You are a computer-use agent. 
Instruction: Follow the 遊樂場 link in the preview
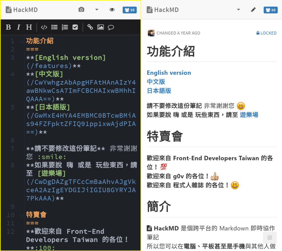tap(249, 115)
